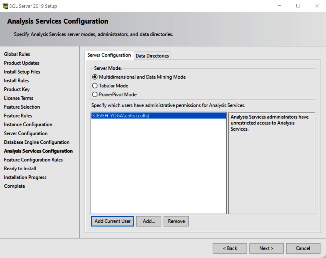Click Feature Configuration Rules step
Screen dimensions: 326x258
coord(33,160)
